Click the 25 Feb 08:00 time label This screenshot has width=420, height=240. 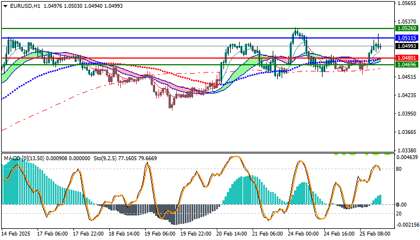(374, 235)
